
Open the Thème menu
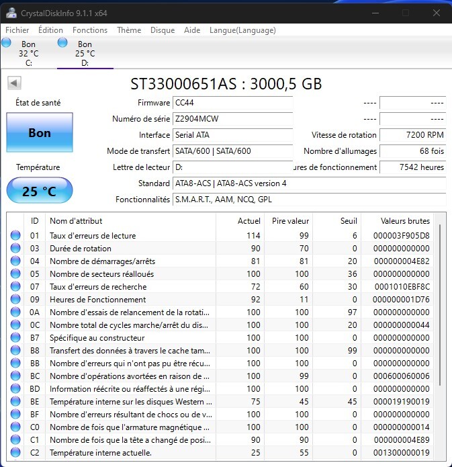129,30
